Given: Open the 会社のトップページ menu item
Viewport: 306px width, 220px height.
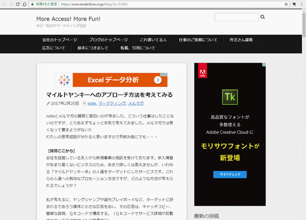Looking at the screenshot, I should pyautogui.click(x=59, y=40).
